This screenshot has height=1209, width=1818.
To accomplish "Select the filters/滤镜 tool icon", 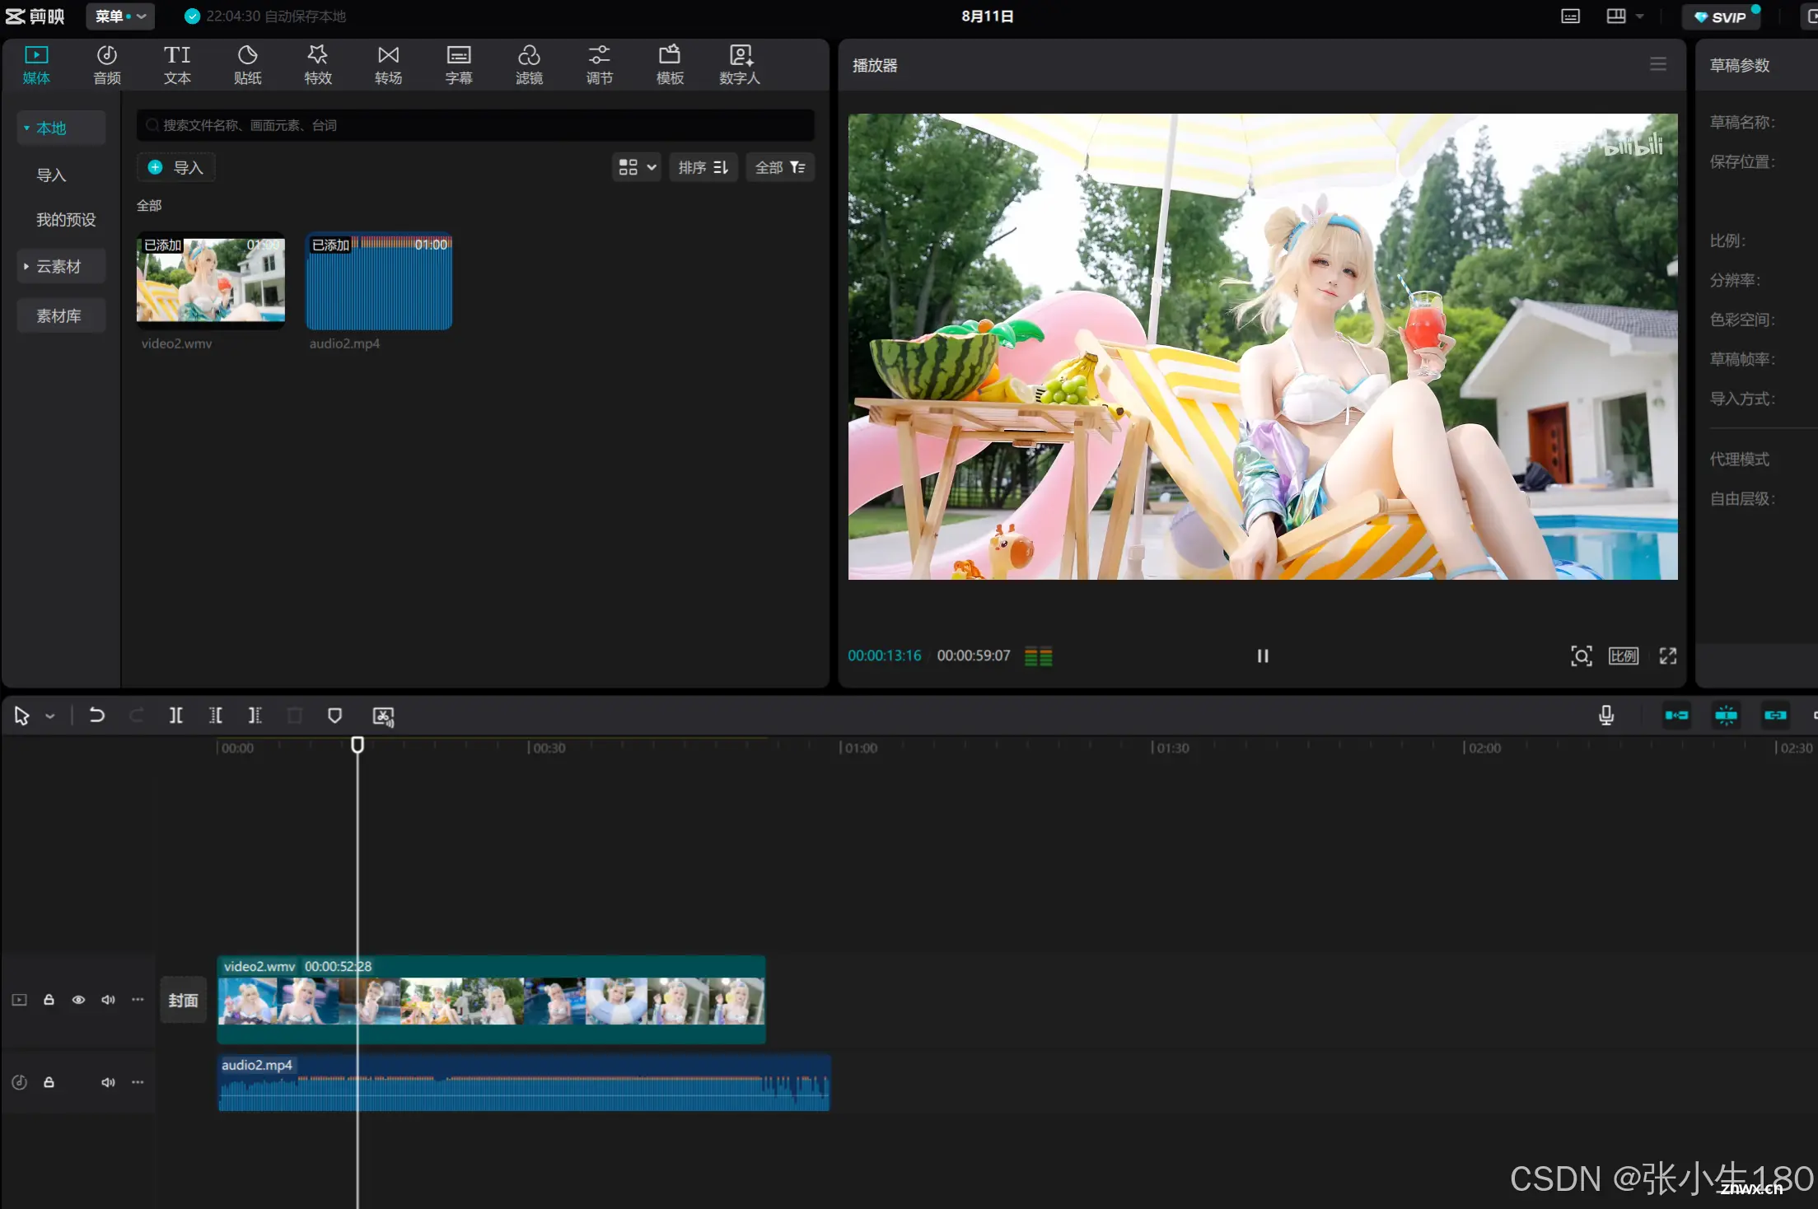I will coord(529,63).
